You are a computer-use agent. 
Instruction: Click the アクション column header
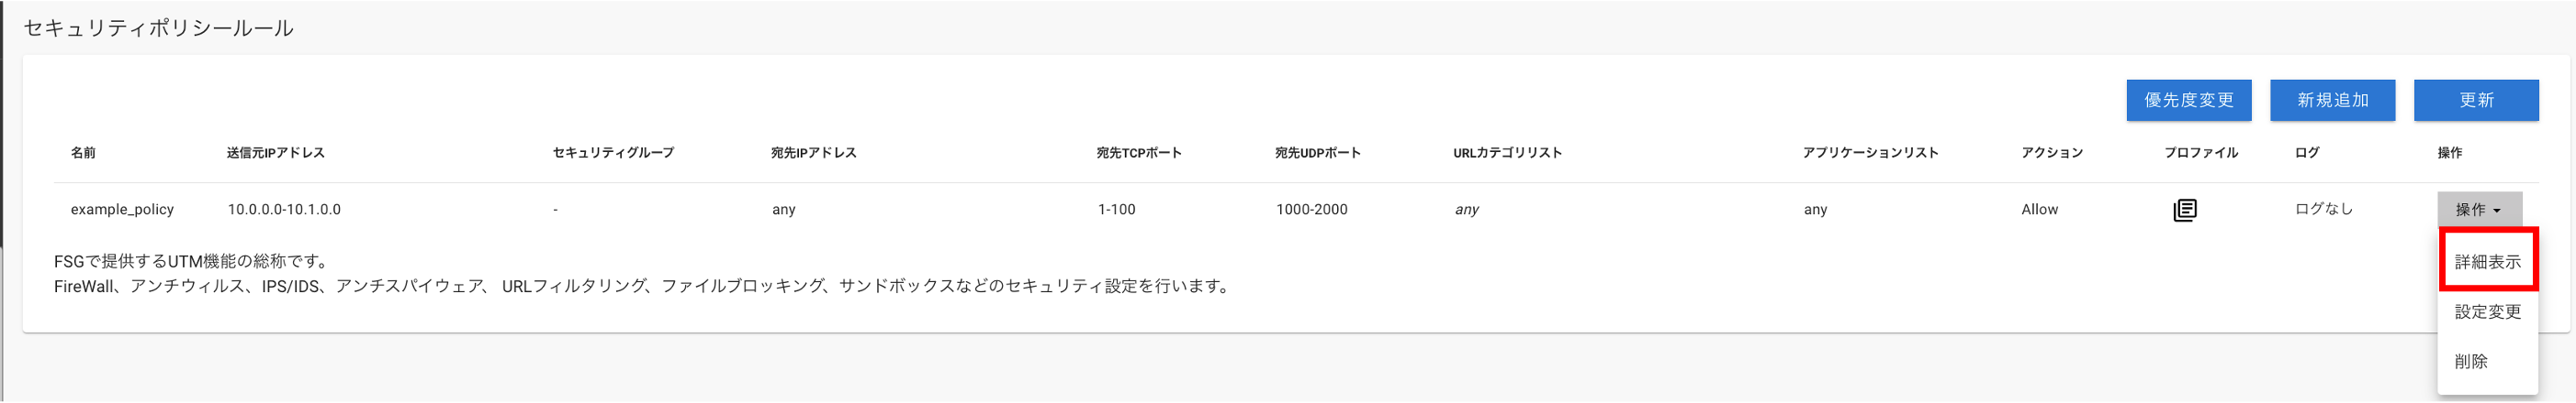pos(2052,153)
